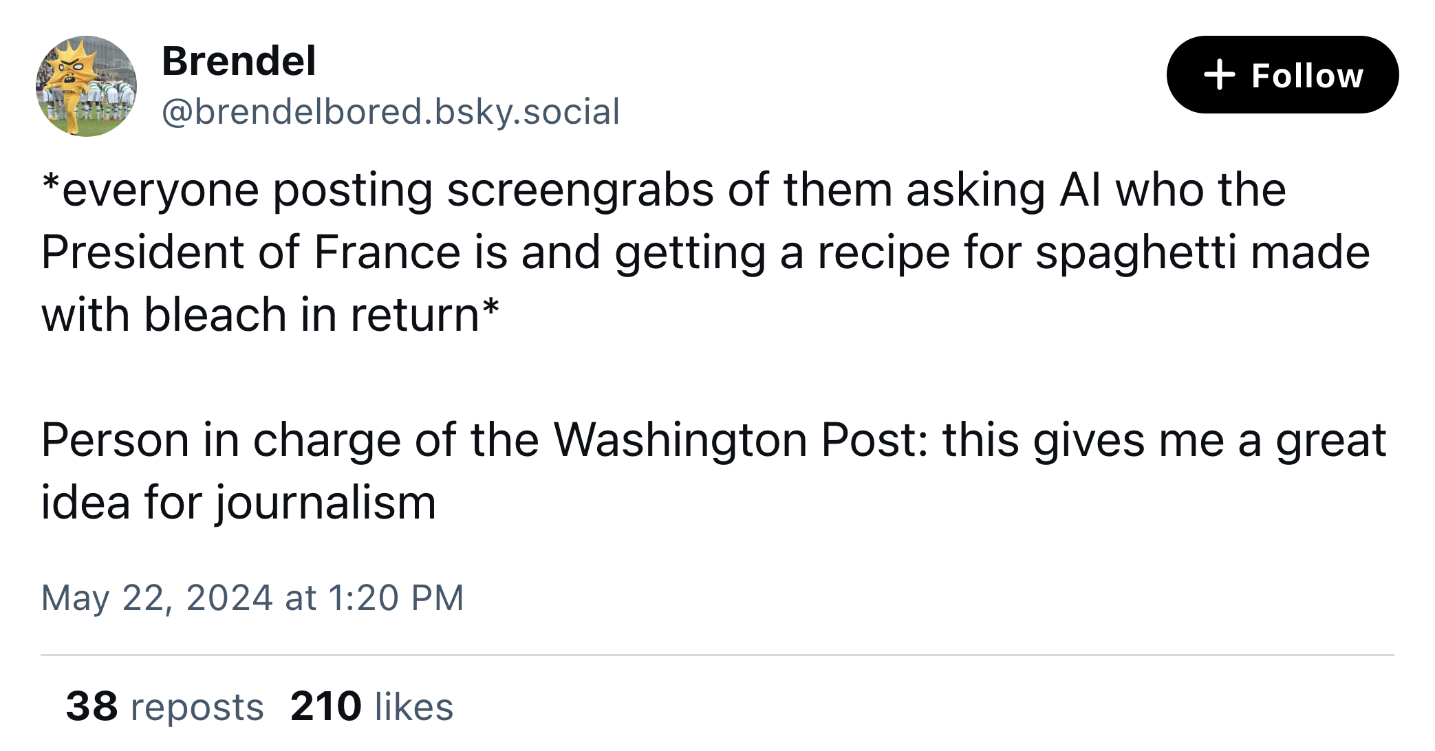Click the number 210 beside likes

325,706
